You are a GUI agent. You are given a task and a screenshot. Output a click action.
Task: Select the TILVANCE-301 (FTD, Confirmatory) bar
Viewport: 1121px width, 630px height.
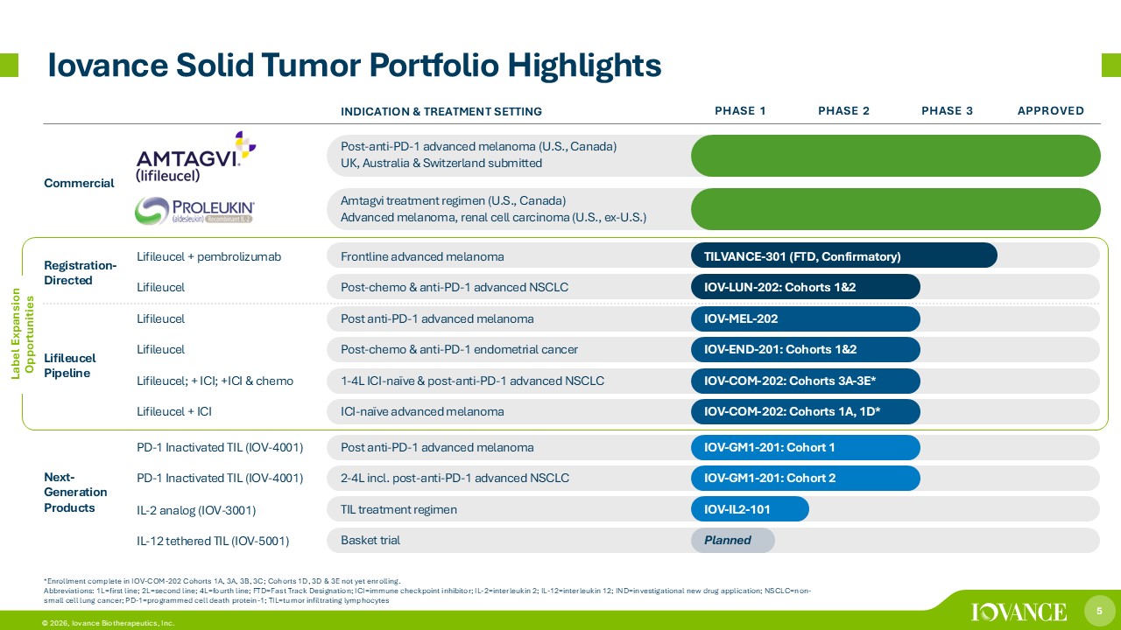point(844,255)
